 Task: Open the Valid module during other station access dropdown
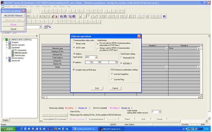(160, 112)
